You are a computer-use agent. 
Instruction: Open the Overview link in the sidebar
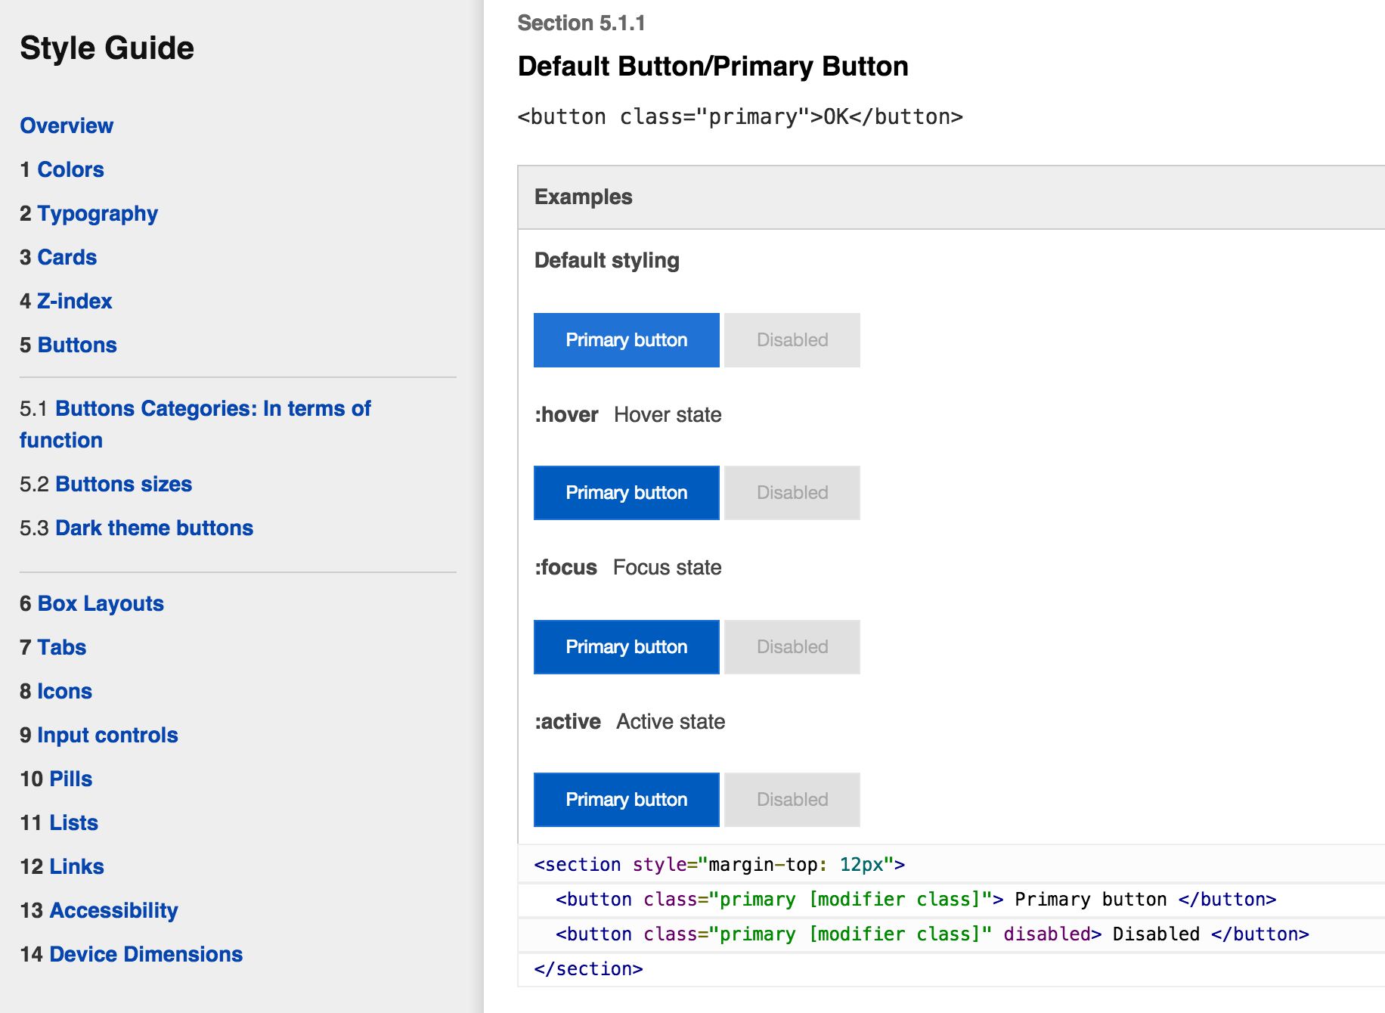pyautogui.click(x=67, y=125)
